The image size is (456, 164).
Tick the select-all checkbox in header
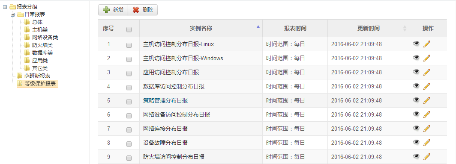point(129,29)
